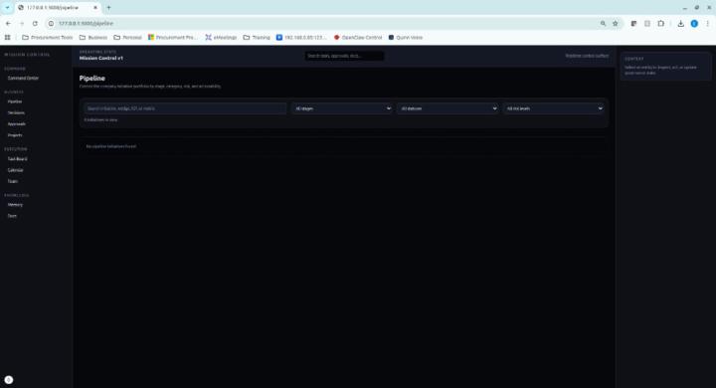Select Pipeline in the sidebar

pos(15,101)
